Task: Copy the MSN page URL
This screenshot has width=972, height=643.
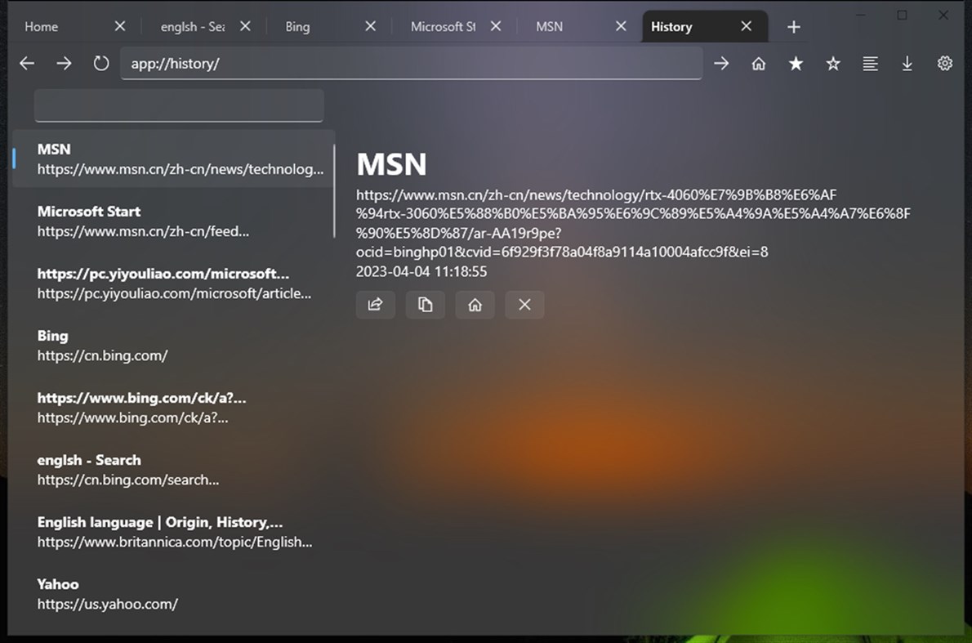Action: (425, 304)
